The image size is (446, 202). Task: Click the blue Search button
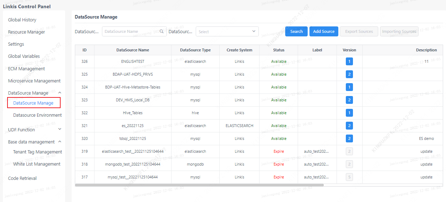click(296, 31)
